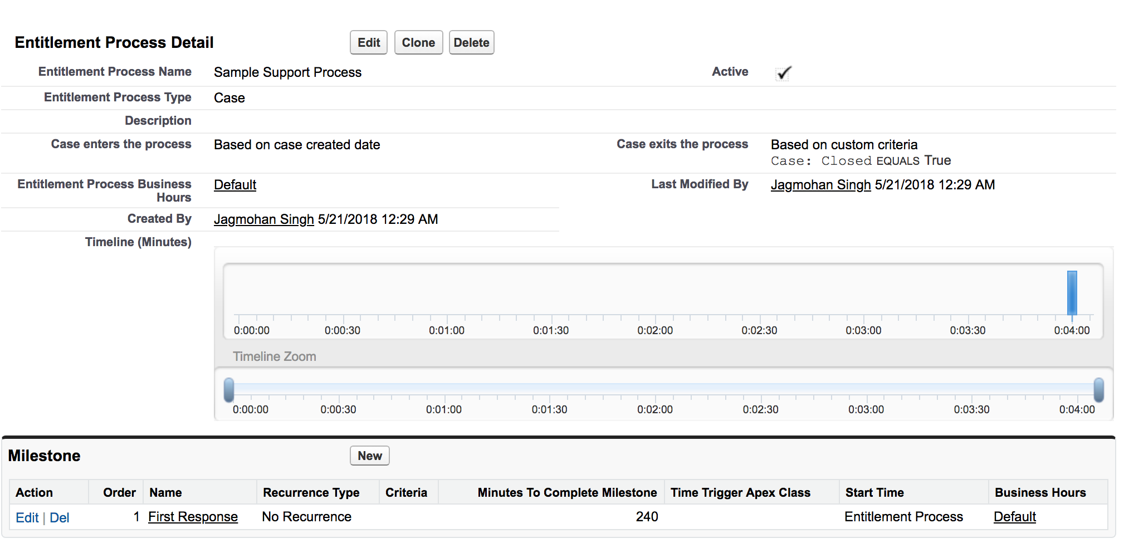The image size is (1124, 548).
Task: Open the First Response milestone link
Action: (193, 517)
